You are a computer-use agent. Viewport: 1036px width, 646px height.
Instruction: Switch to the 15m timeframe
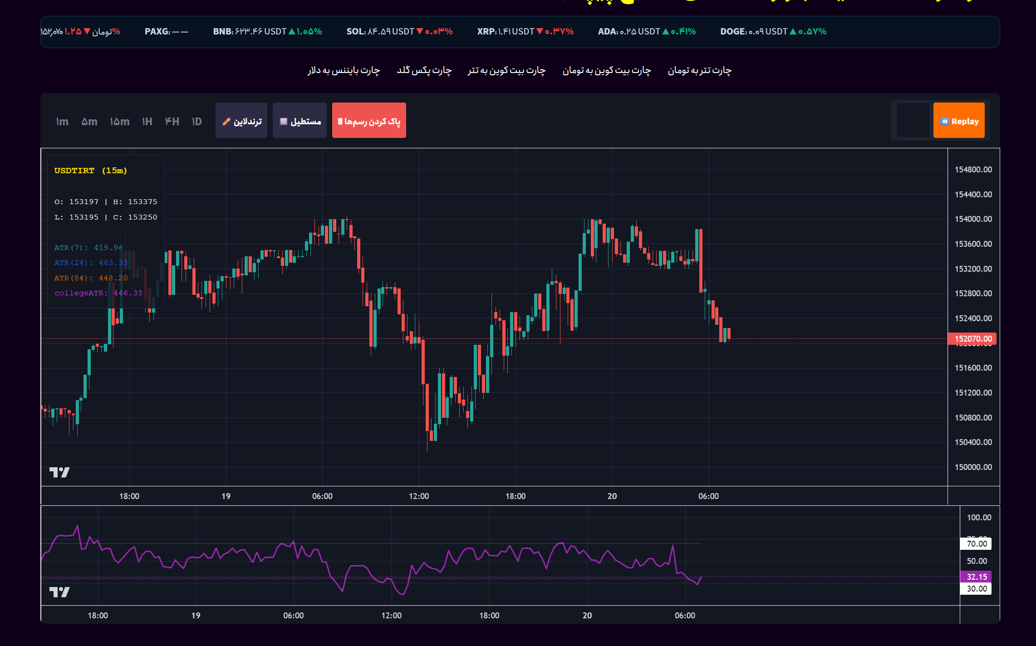pyautogui.click(x=120, y=122)
